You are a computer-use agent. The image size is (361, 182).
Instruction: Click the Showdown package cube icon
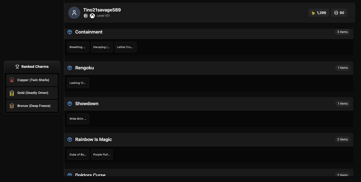[70, 104]
